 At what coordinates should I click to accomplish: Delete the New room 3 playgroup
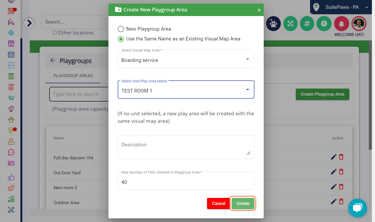(x=341, y=187)
